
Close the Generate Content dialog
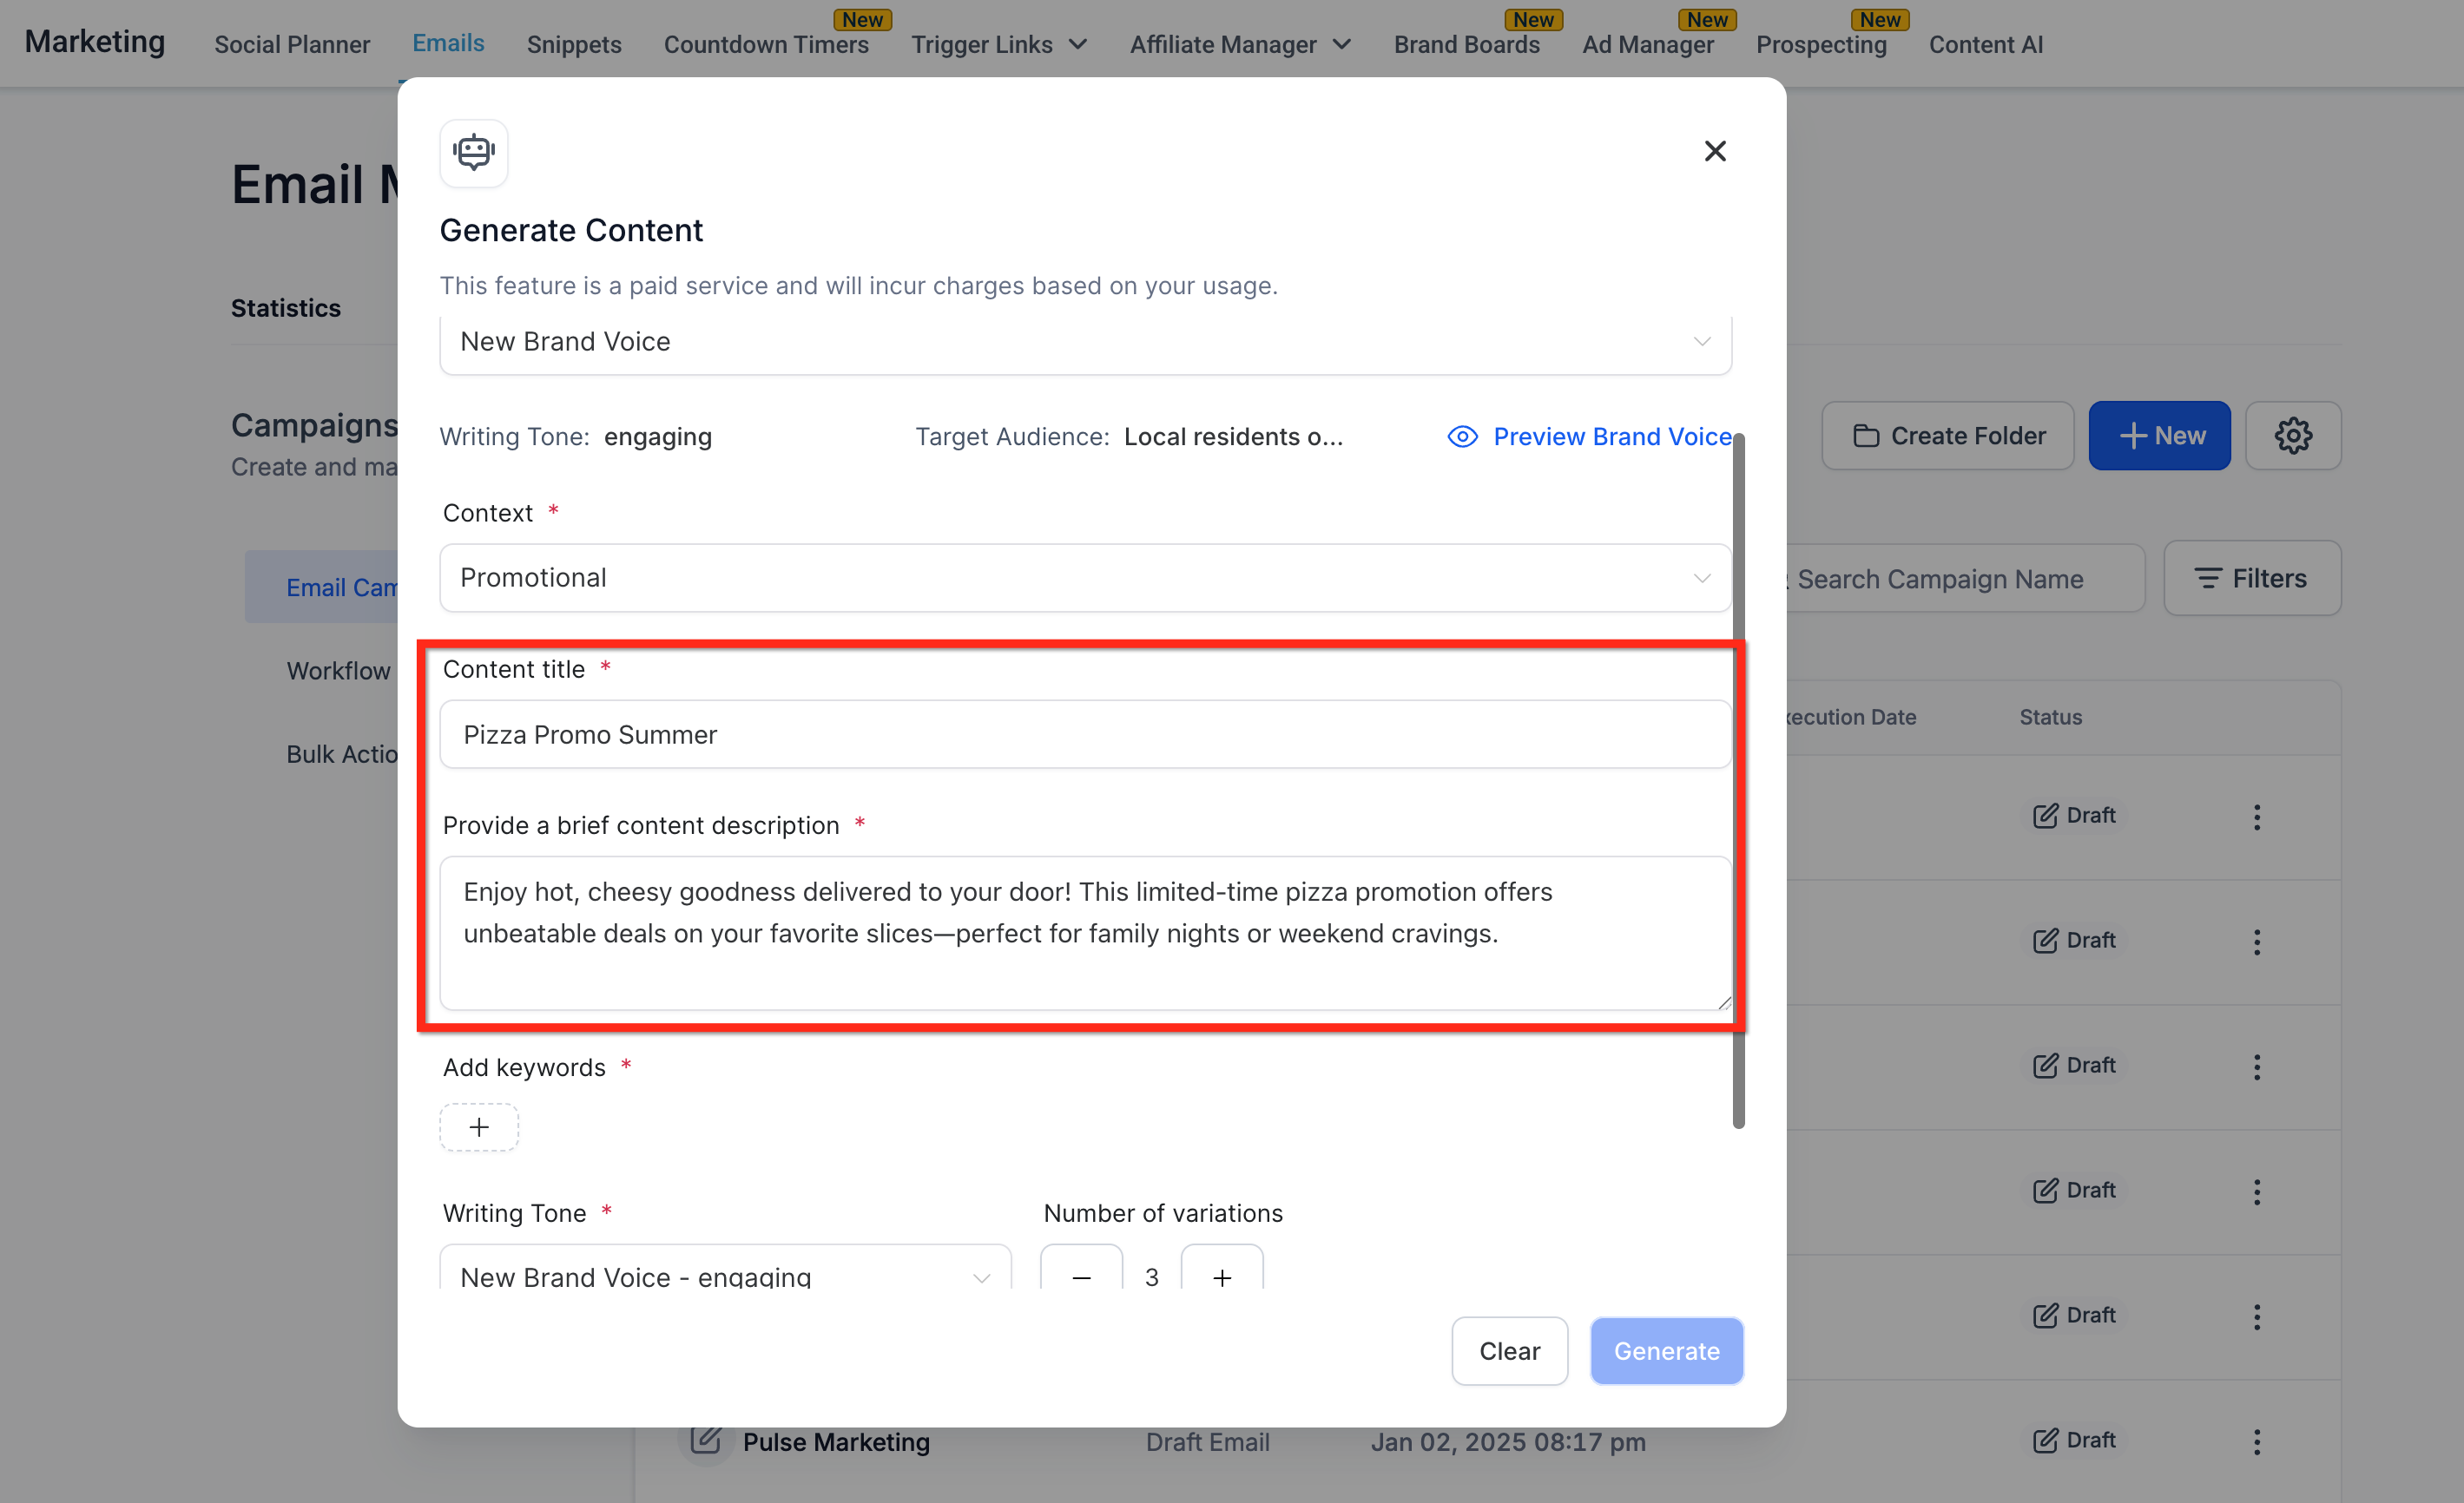[1714, 151]
